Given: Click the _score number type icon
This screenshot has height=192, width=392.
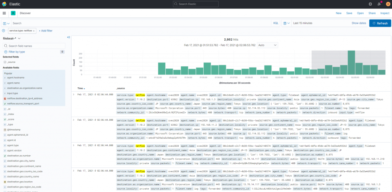Looking at the screenshot, I should (x=5, y=120).
